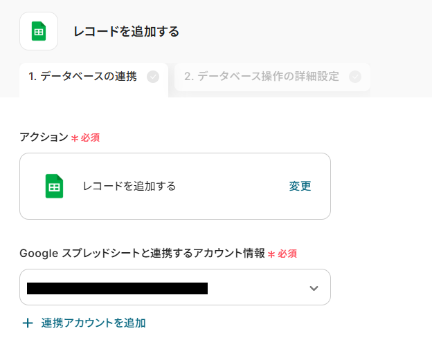Click the plus icon beside 連携アカウントを追加

28,323
